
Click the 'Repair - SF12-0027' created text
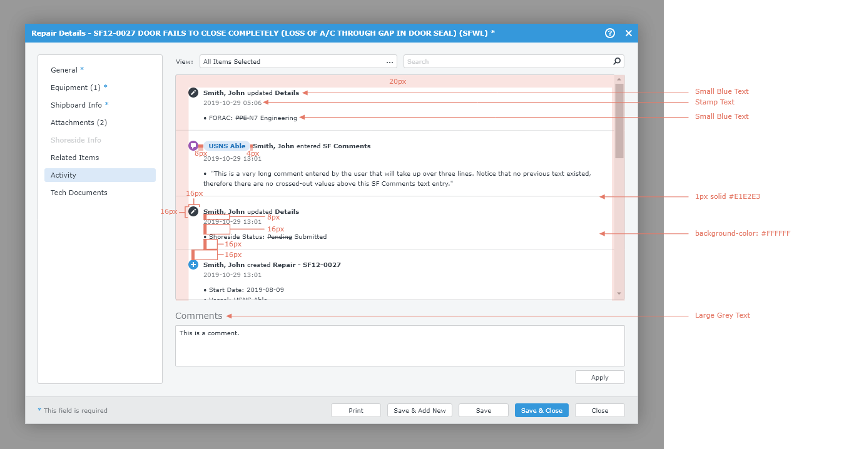pos(307,265)
